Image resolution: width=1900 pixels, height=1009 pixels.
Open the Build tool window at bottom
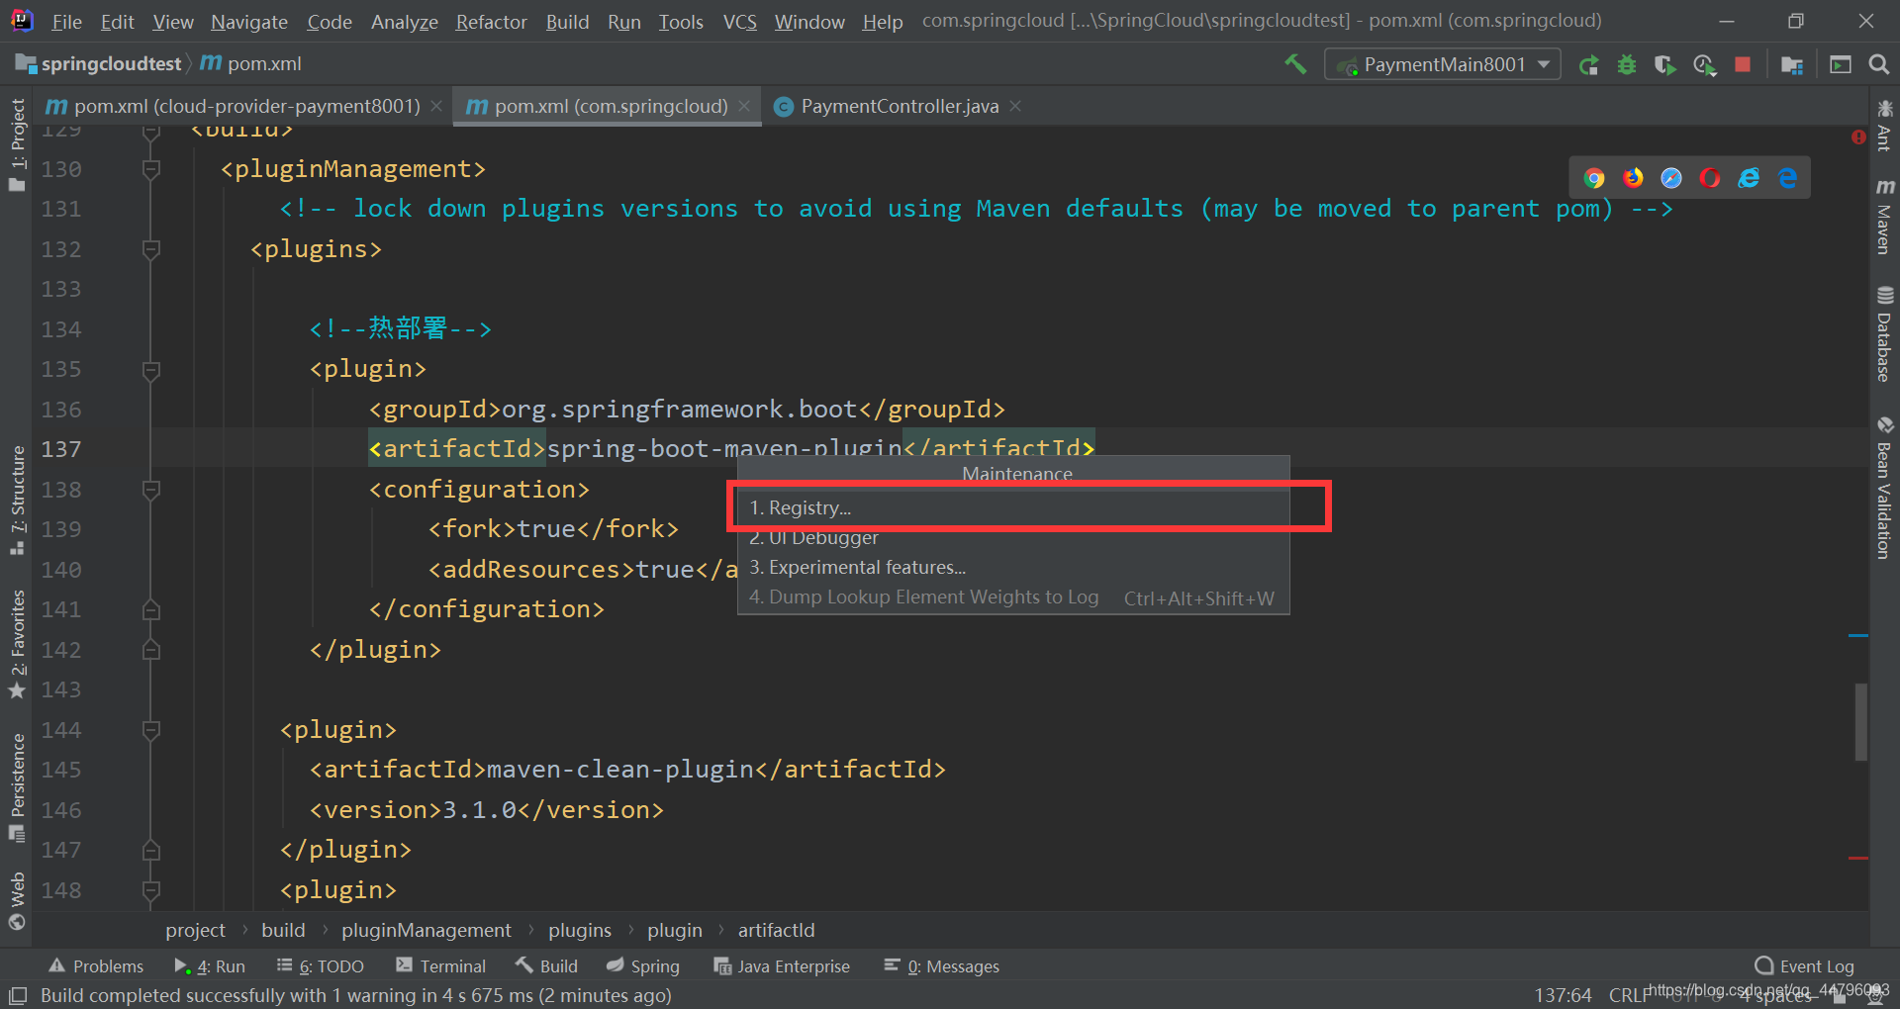[546, 966]
